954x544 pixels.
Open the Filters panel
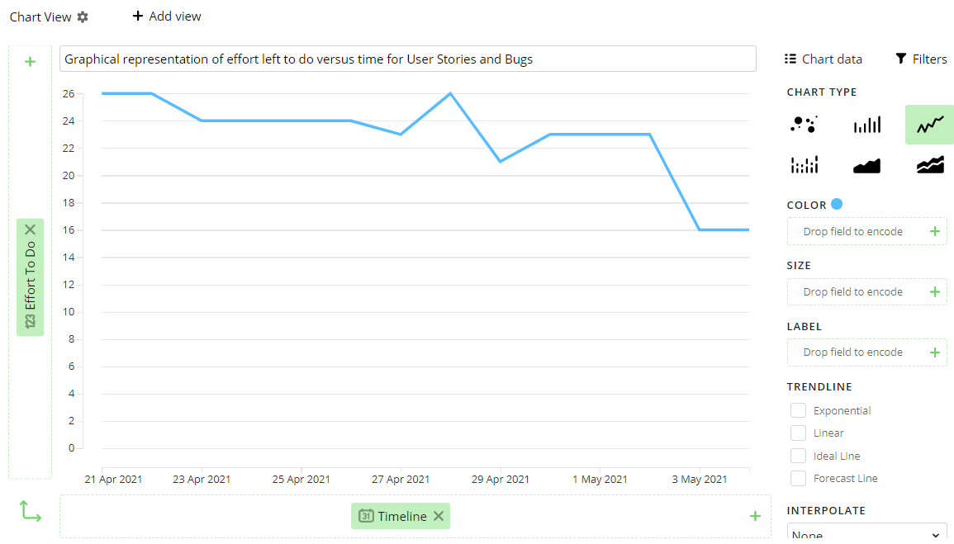click(x=920, y=59)
